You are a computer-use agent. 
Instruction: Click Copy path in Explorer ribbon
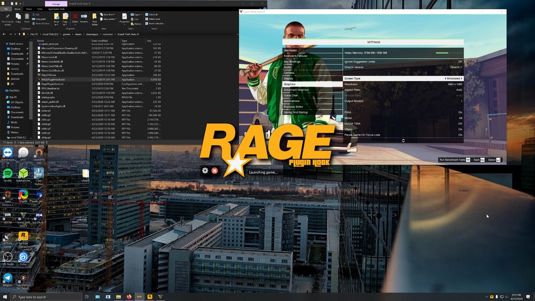[39, 19]
